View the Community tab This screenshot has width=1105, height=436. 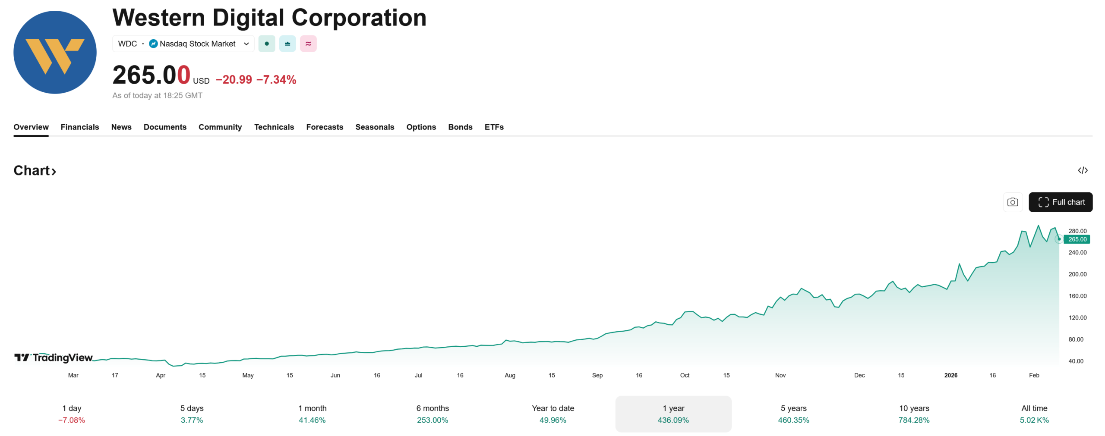pos(220,127)
